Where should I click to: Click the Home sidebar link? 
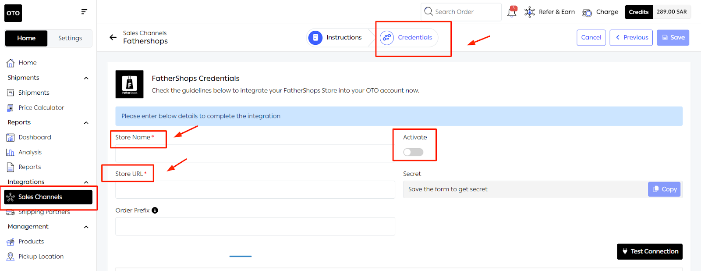[27, 63]
